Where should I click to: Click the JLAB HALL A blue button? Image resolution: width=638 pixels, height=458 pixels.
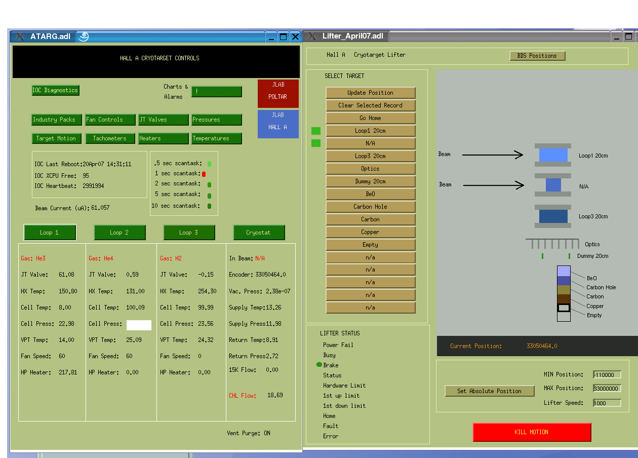(278, 124)
